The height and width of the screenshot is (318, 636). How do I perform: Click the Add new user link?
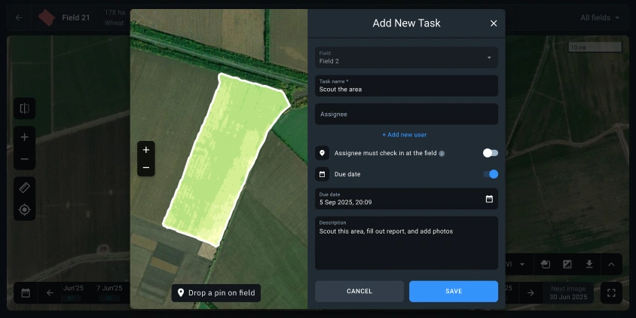[405, 135]
